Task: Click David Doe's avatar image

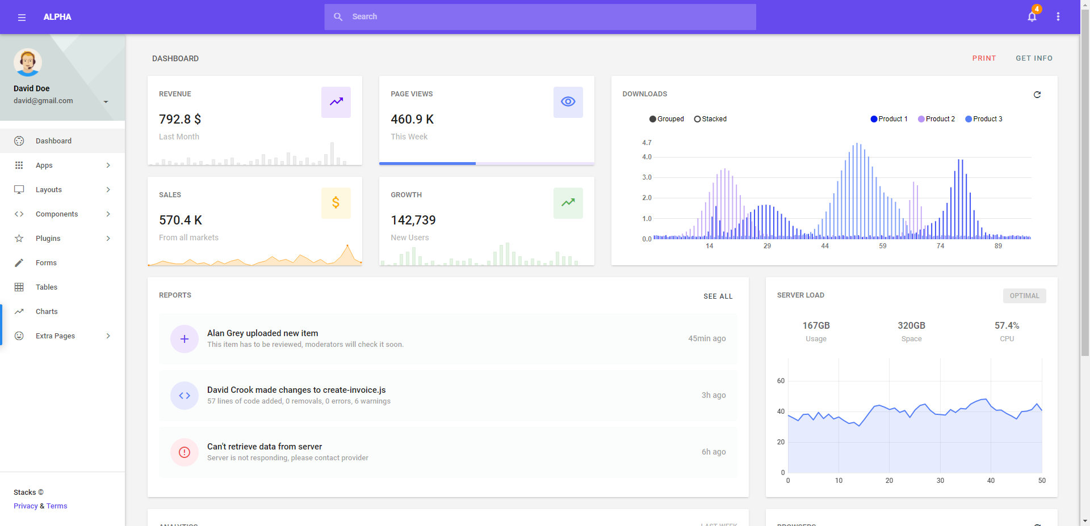Action: 28,62
